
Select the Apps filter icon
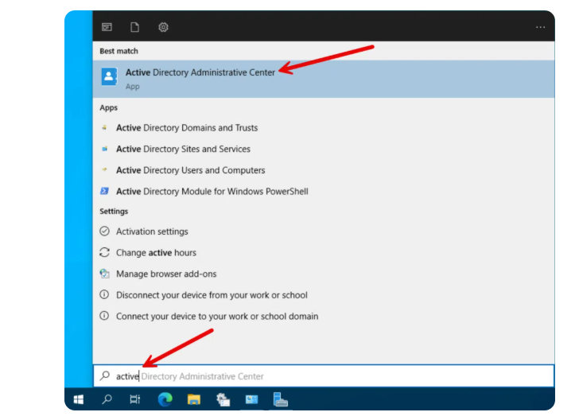(107, 27)
